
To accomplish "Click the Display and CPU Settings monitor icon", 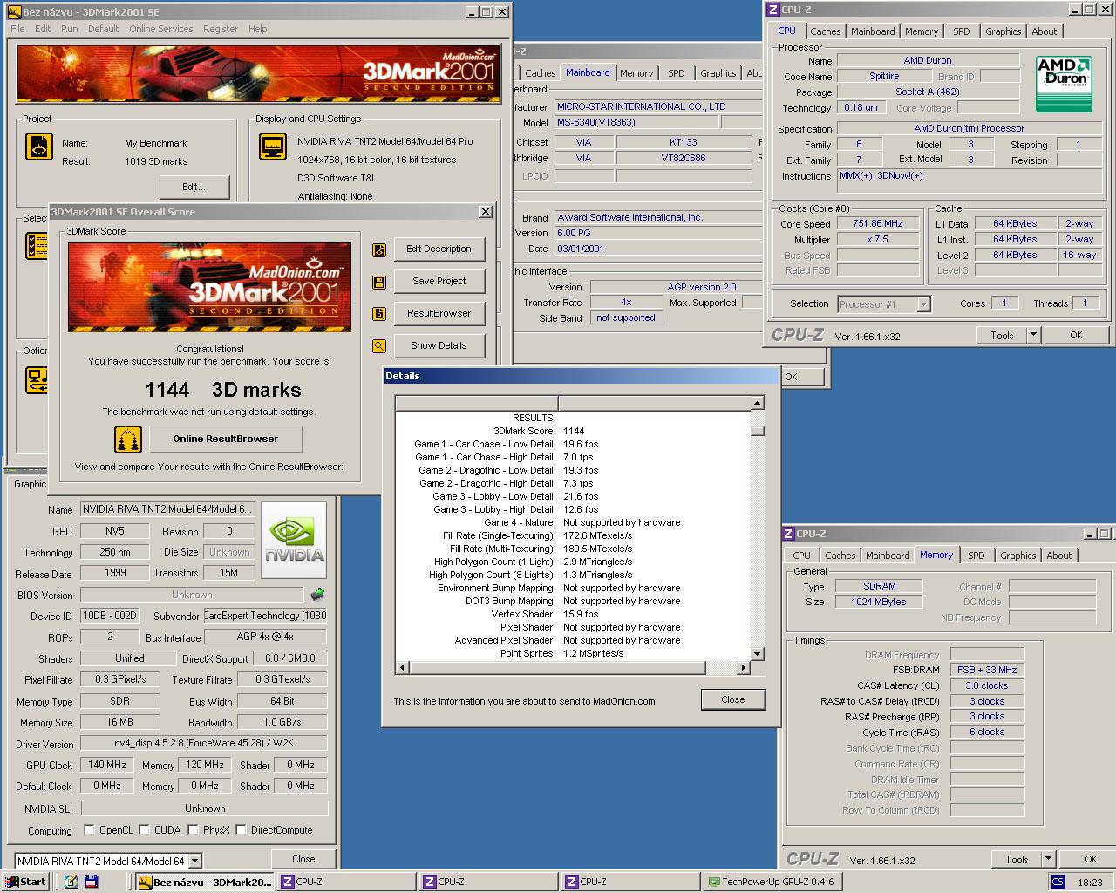I will [x=273, y=147].
